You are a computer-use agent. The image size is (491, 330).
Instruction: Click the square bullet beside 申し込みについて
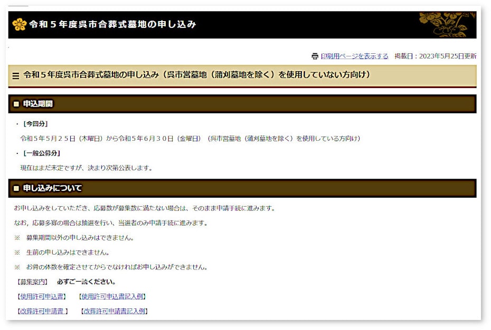pos(16,188)
